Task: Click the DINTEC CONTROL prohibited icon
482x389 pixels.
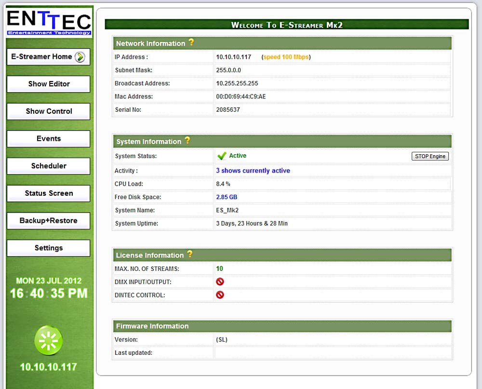Action: (x=220, y=295)
